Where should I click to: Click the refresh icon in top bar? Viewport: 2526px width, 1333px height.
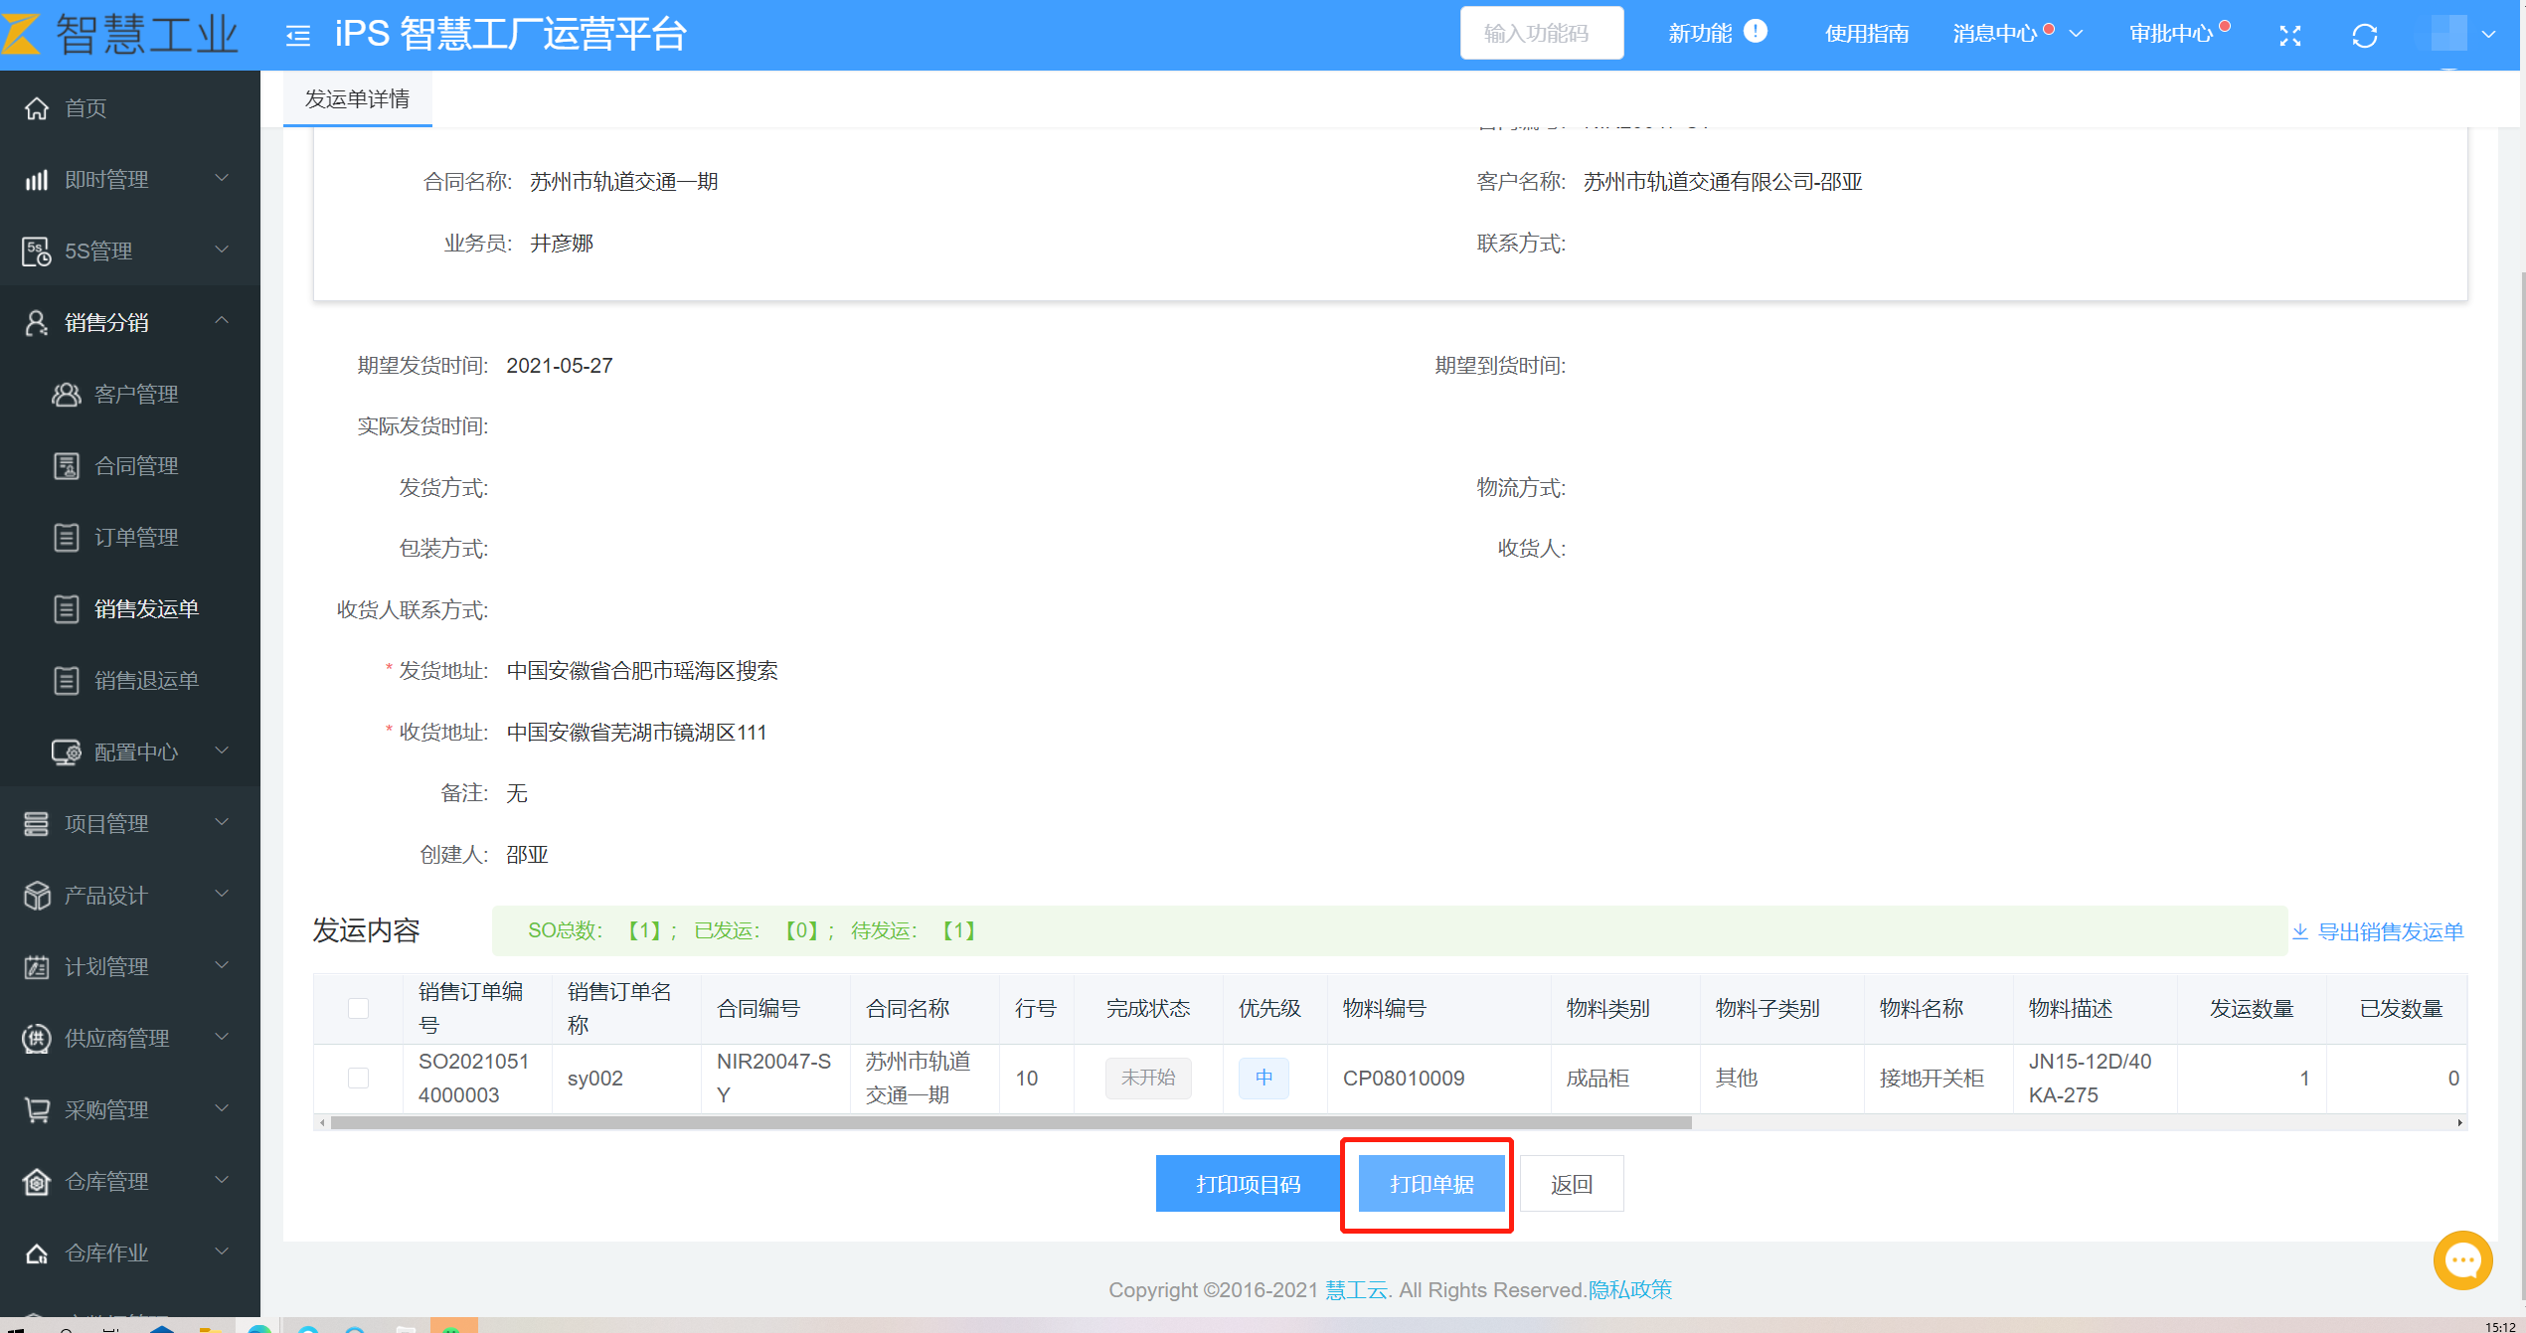click(2365, 36)
